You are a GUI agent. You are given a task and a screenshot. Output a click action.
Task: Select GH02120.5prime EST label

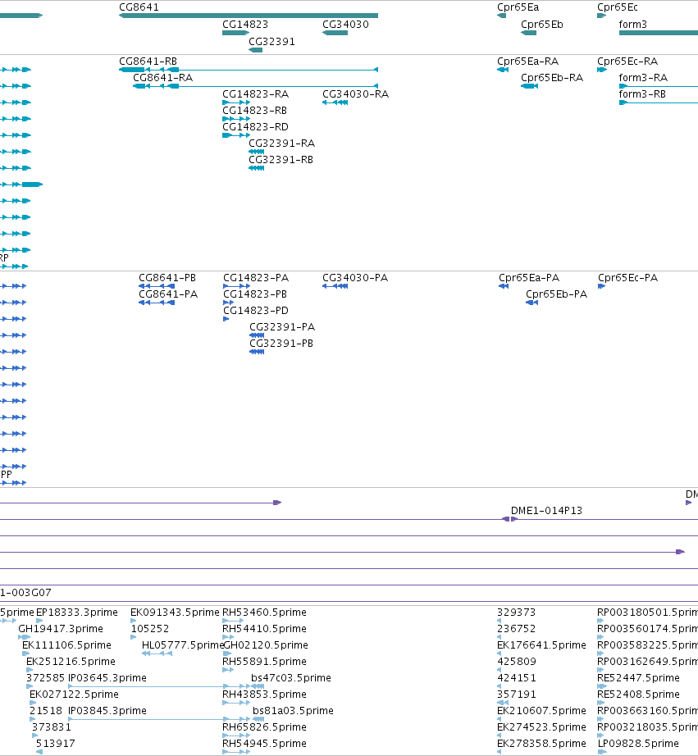pyautogui.click(x=266, y=645)
